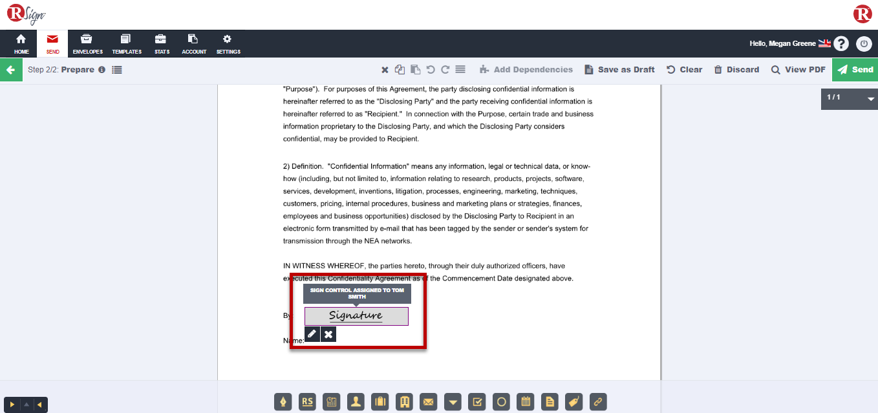Go to the Envelopes tab
The width and height of the screenshot is (878, 413).
coord(87,44)
